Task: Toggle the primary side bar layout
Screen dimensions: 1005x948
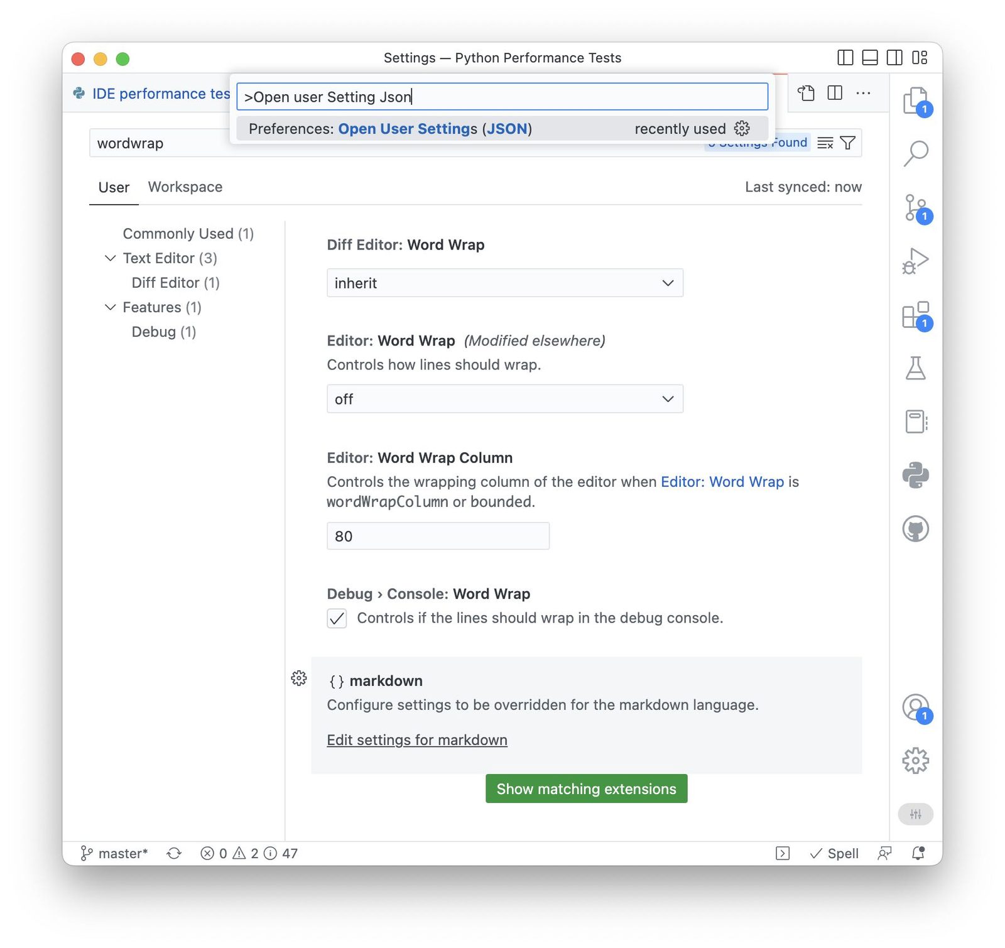Action: pyautogui.click(x=845, y=58)
